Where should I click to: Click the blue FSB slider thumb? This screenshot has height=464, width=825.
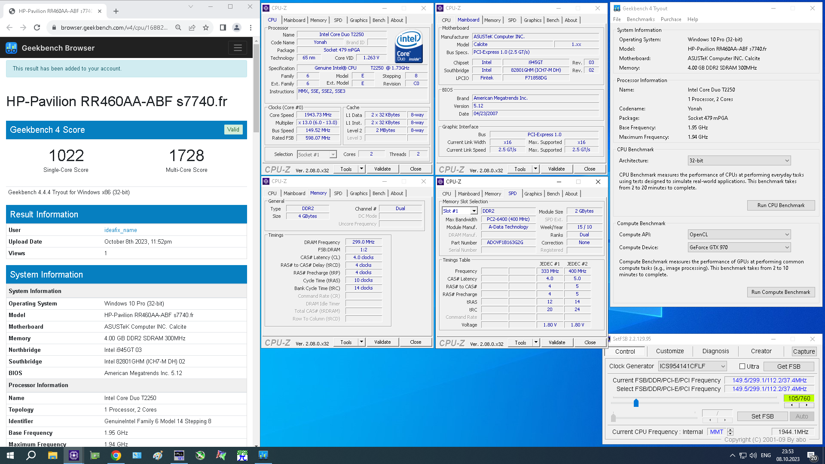point(636,403)
